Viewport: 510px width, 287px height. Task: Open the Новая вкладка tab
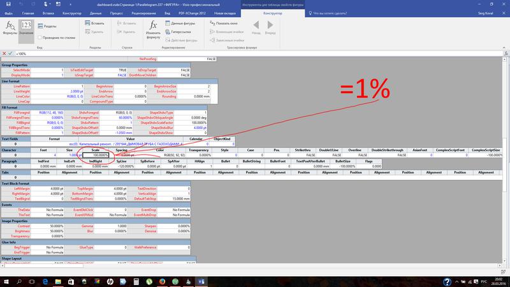pyautogui.click(x=225, y=13)
